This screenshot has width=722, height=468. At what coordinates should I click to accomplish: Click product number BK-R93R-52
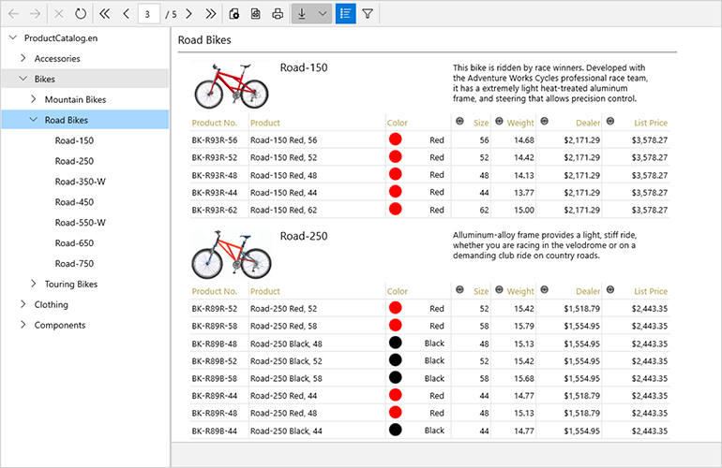point(215,157)
